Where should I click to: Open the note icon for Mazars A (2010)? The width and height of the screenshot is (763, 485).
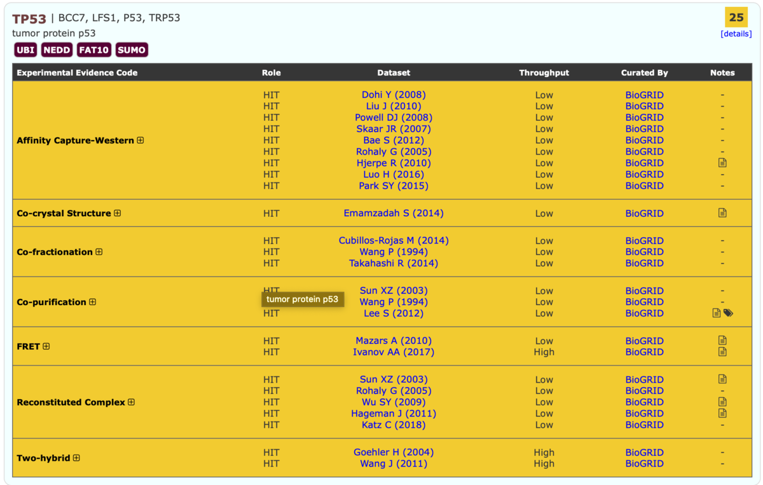[x=722, y=341]
